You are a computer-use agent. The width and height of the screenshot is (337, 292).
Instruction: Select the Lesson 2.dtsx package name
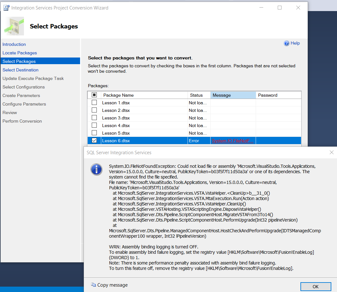click(x=116, y=110)
